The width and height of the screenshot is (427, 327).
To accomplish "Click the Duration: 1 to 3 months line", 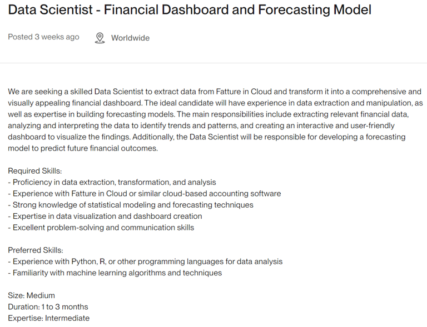I will pyautogui.click(x=48, y=307).
